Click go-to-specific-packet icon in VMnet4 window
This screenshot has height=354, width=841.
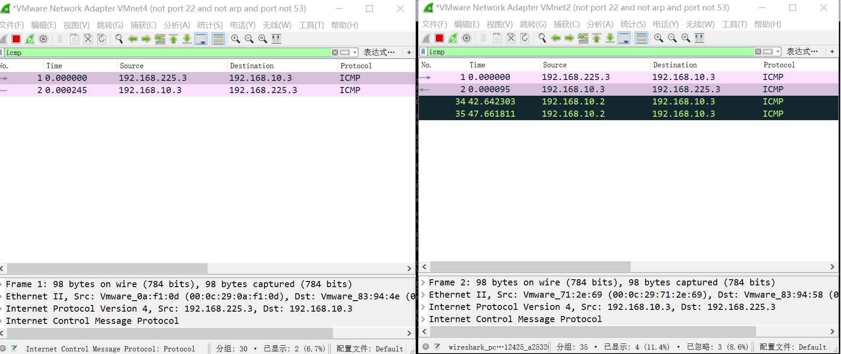[160, 39]
